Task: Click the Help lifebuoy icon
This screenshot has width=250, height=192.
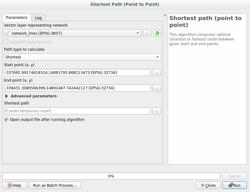Action: [x=10, y=185]
